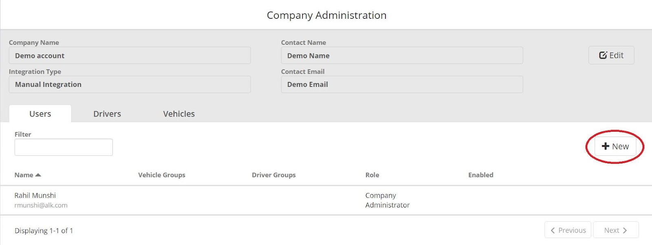Click the Company Administrator role cell

pyautogui.click(x=387, y=200)
